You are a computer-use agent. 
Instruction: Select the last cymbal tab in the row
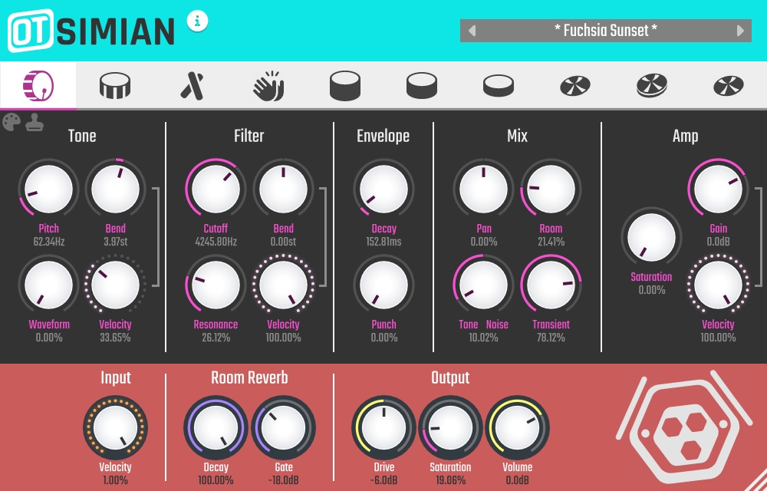[x=729, y=86]
